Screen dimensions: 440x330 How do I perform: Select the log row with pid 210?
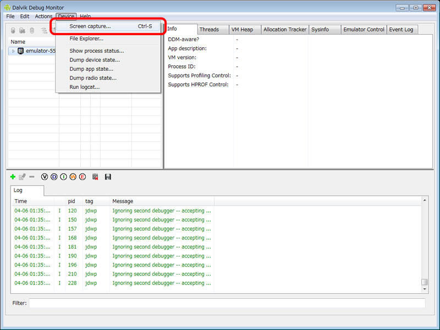tap(216, 274)
